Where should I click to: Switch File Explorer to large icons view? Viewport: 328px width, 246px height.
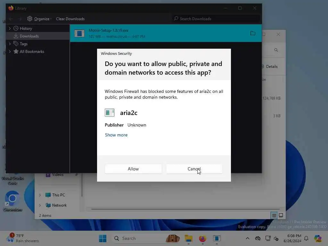point(281,215)
